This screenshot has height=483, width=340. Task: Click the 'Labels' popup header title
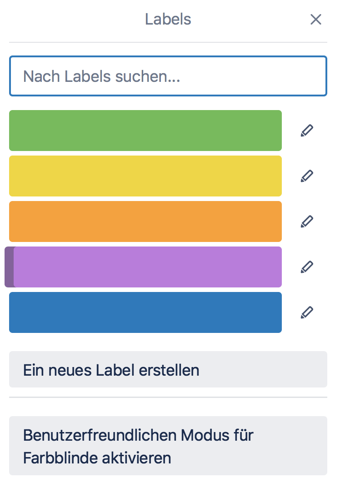168,20
